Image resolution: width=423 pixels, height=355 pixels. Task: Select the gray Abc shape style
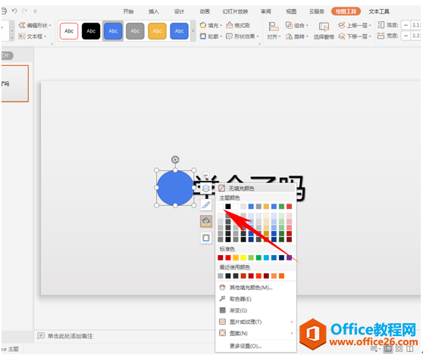pyautogui.click(x=135, y=31)
